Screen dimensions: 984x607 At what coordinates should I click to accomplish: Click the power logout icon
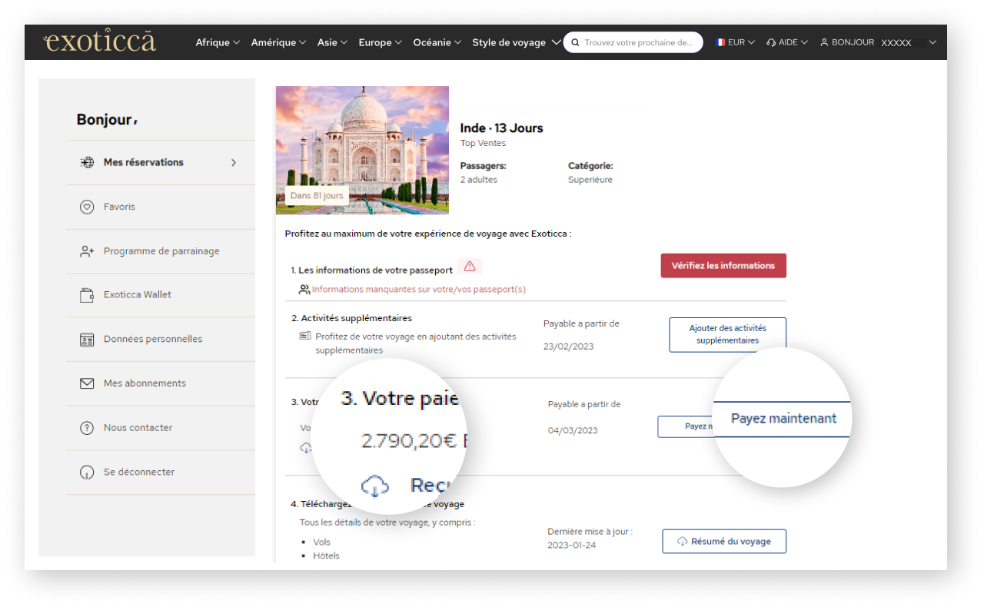87,472
